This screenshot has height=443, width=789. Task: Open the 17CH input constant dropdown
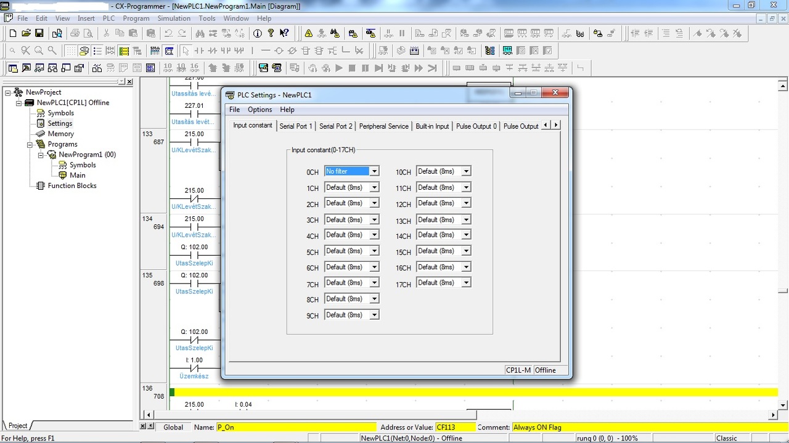466,283
